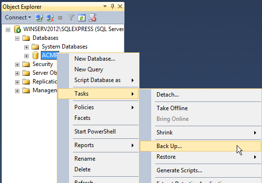Choose New Database... from context menu
This screenshot has height=183, width=262.
(x=98, y=59)
